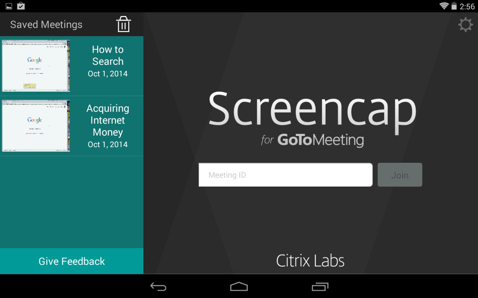Screen dimensions: 478x298
Task: Tap the battery level indicator
Action: (454, 6)
